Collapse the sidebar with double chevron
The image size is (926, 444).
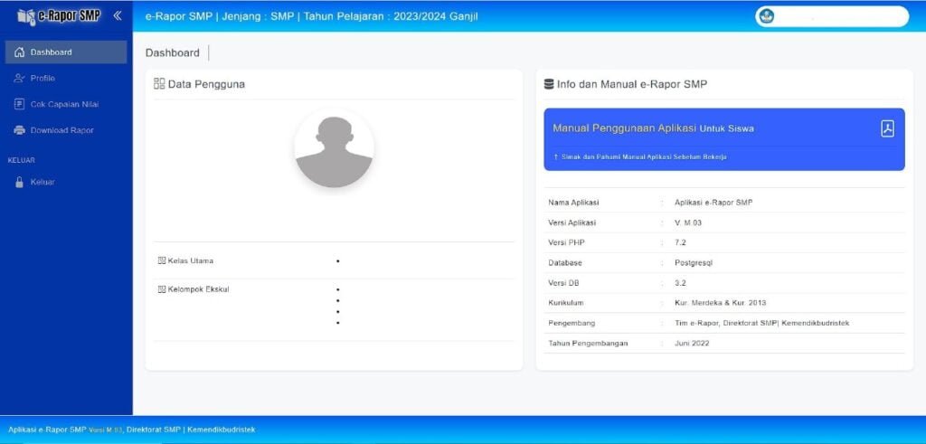pos(117,15)
